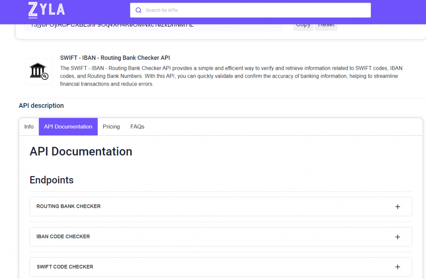The image size is (426, 279).
Task: Expand Routing Bank Checker plus icon
Action: pyautogui.click(x=397, y=207)
